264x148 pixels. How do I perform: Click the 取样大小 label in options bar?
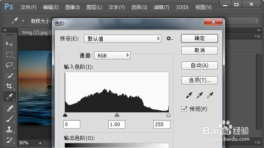[41, 21]
